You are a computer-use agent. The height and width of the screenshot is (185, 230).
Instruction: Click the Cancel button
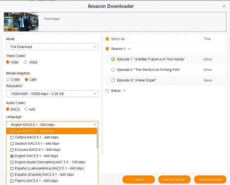[139, 179]
